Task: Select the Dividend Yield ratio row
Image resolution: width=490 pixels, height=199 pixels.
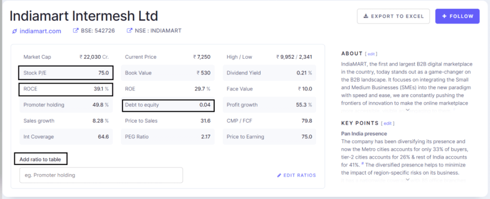Action: [x=269, y=73]
